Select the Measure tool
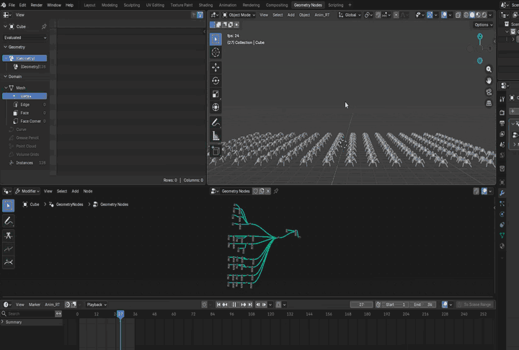Screen dimensions: 519x350 216,136
